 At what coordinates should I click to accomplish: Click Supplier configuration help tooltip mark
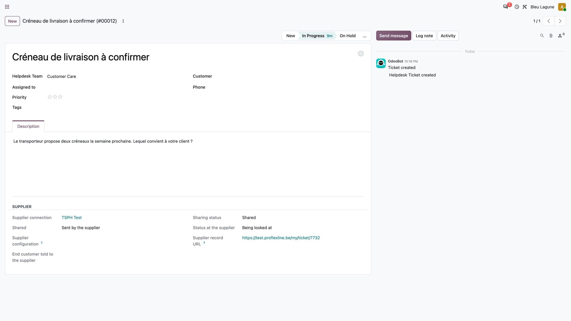(42, 243)
